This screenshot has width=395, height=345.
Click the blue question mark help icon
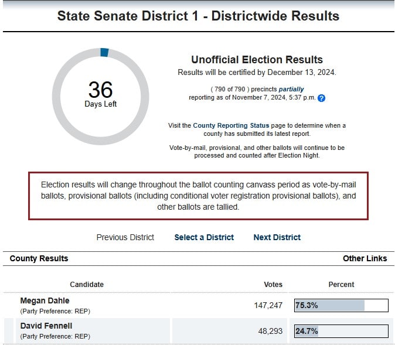pos(321,98)
